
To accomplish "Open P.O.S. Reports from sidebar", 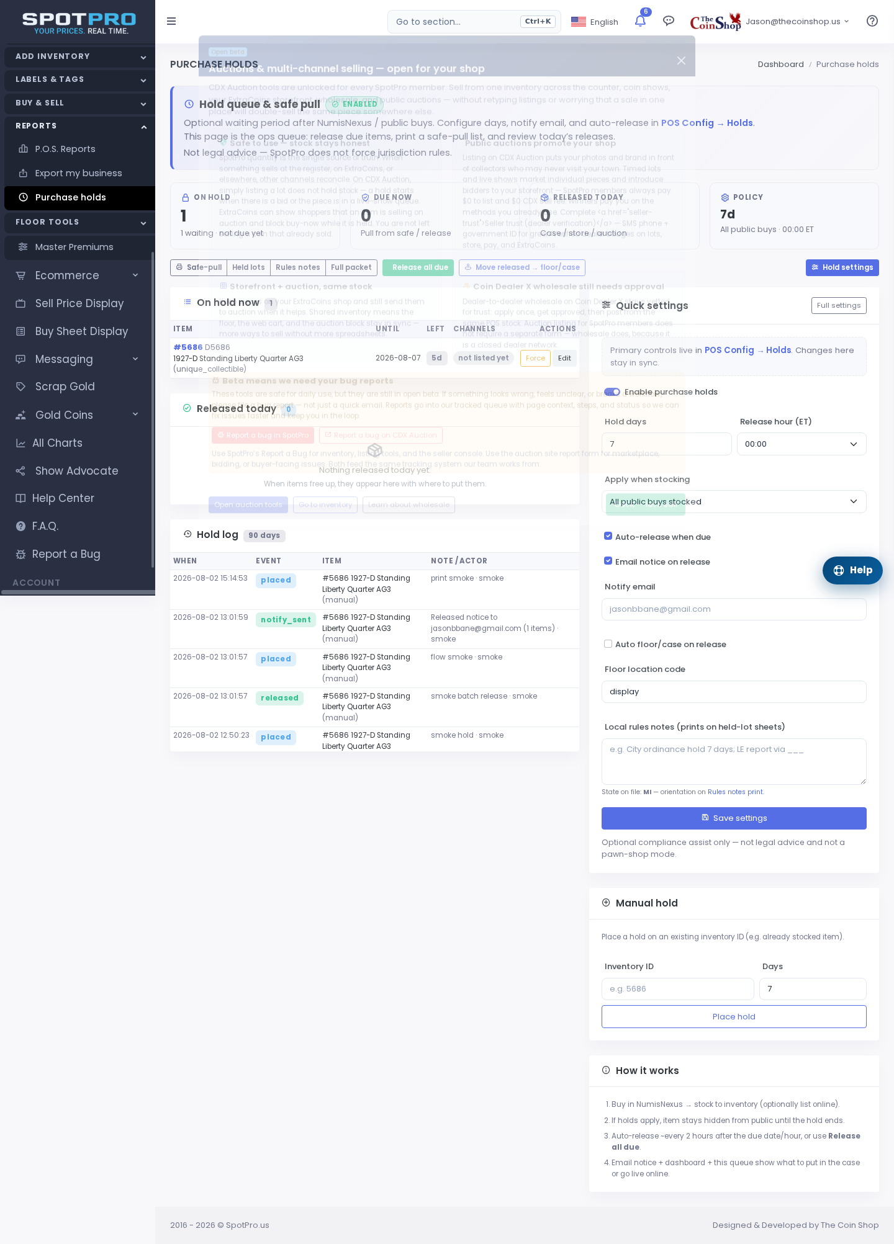I will 79,149.
